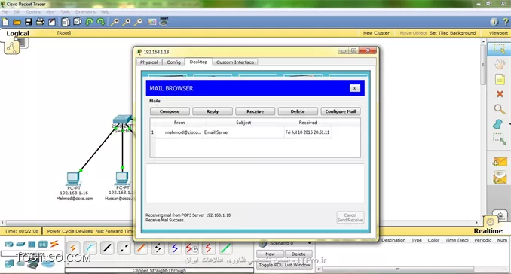This screenshot has height=274, width=511.
Task: Click the Receive button
Action: (x=255, y=111)
